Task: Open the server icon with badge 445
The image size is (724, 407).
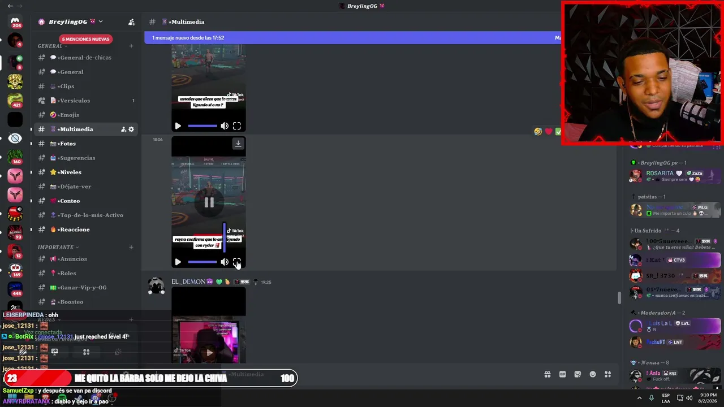Action: click(x=15, y=289)
